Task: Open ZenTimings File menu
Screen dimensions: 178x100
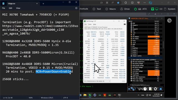Action: 86,24
